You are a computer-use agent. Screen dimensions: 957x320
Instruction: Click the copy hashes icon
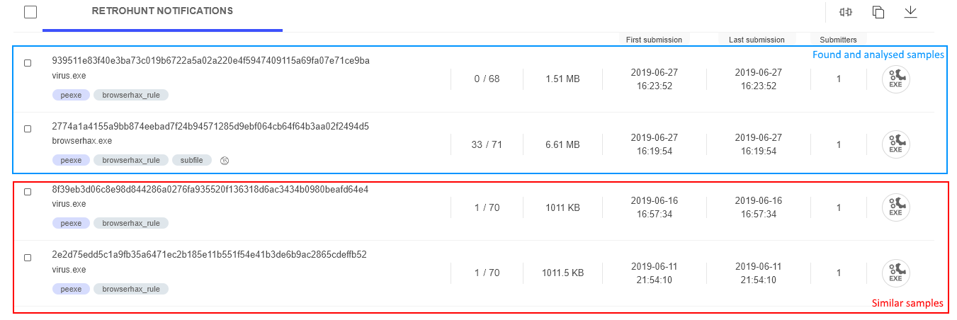[x=878, y=12]
